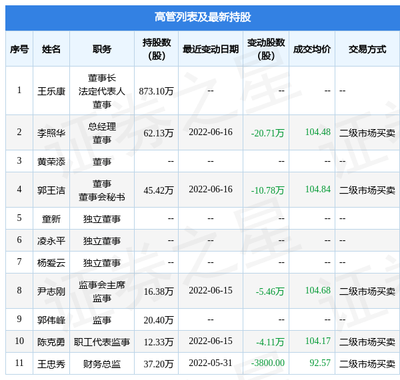Click the date 2022-05-31
The height and width of the screenshot is (380, 400).
click(211, 363)
